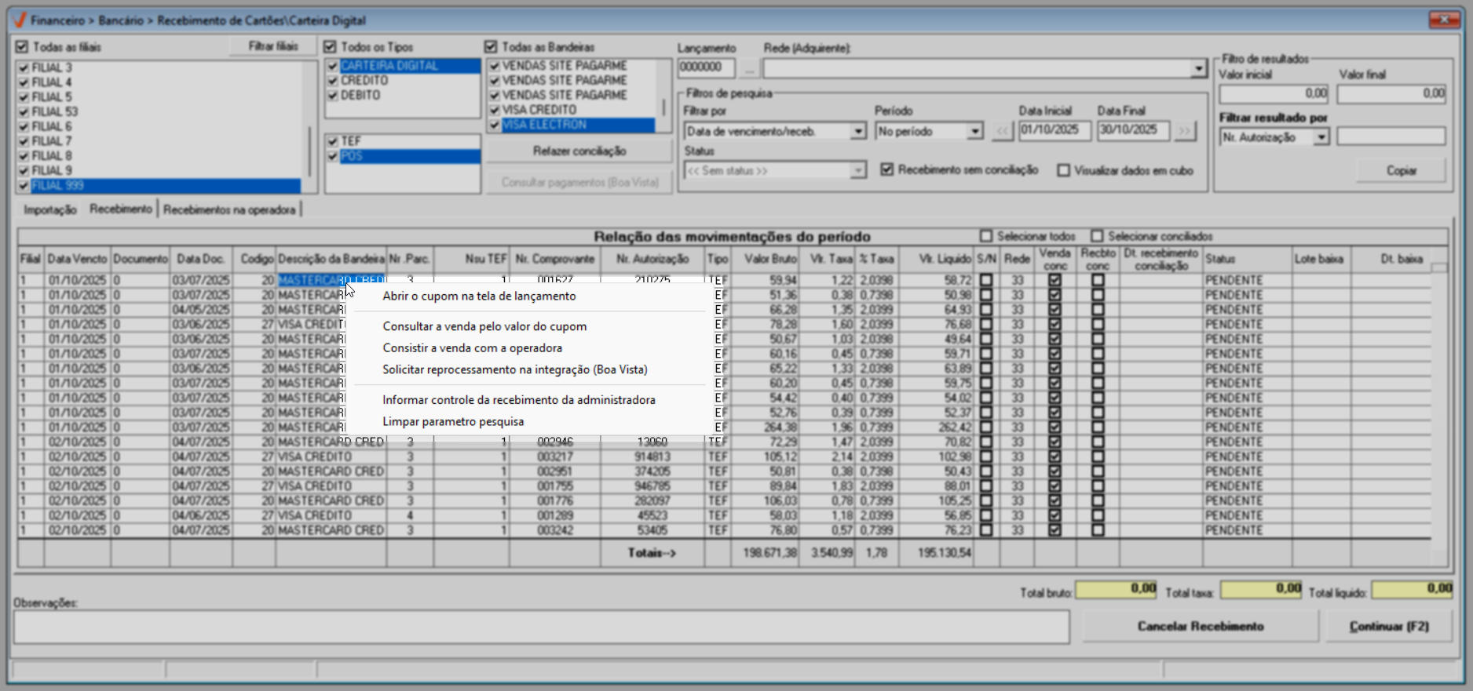Choose Limpar parametro pesquisa from context menu

pos(453,421)
